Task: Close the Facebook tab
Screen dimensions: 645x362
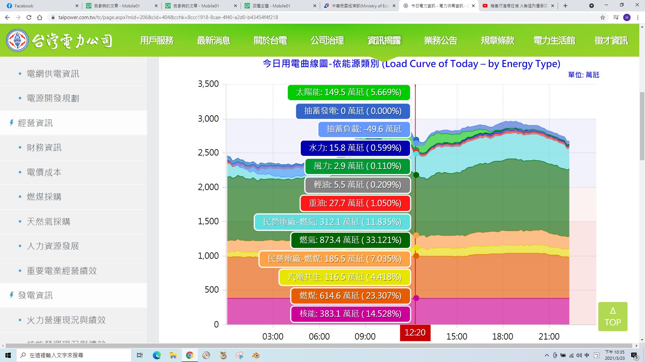Action: pyautogui.click(x=77, y=6)
